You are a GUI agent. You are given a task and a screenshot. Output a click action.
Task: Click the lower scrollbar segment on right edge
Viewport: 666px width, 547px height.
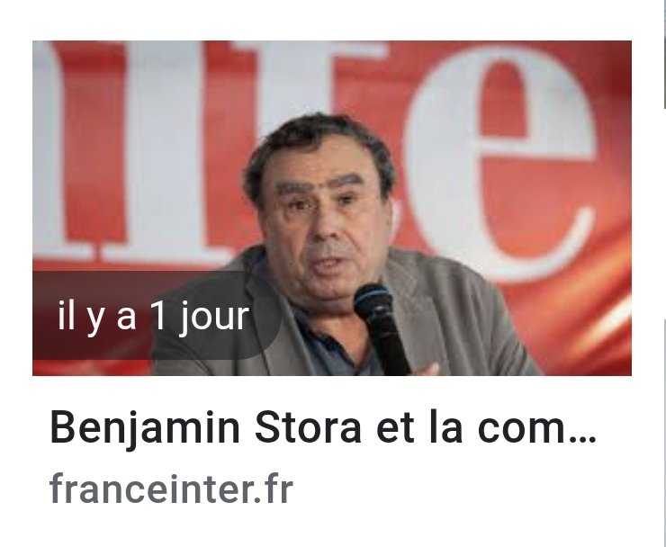664,433
